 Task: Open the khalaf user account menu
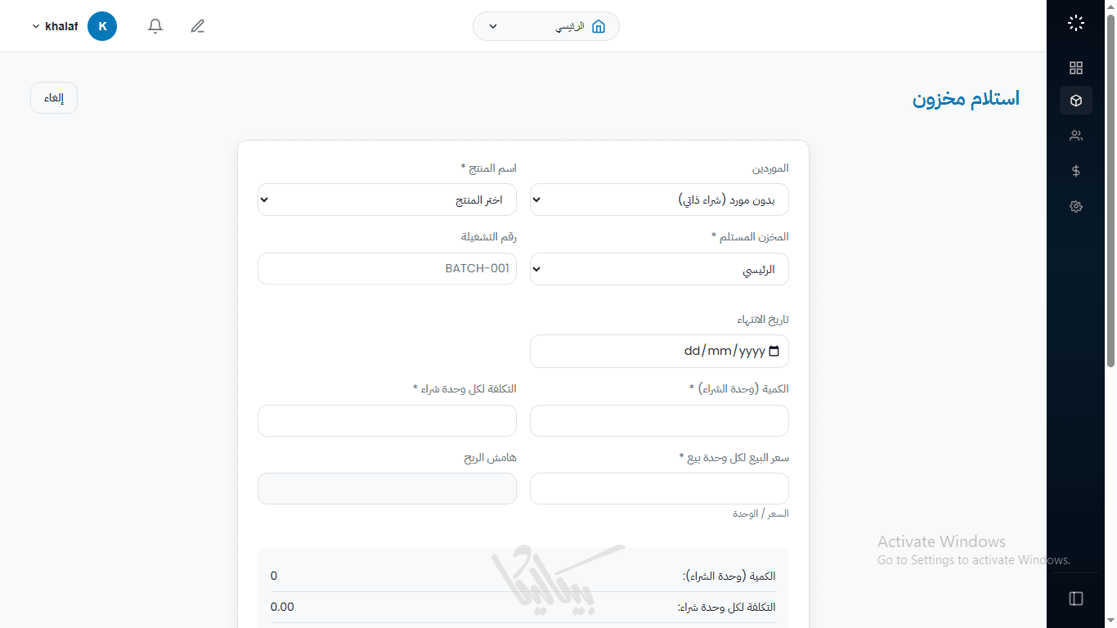click(x=56, y=26)
